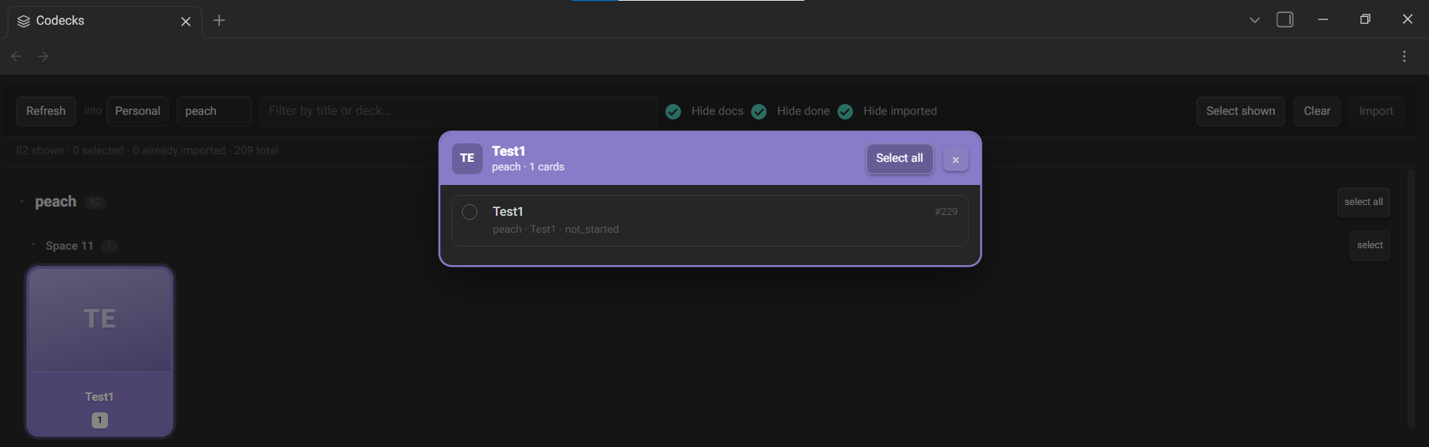Go forward with the right arrow

tap(43, 56)
